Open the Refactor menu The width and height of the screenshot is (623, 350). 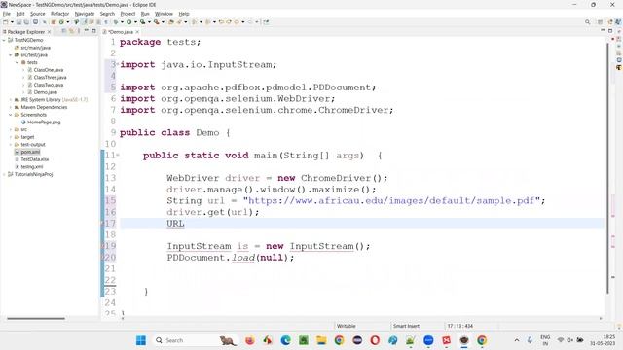59,14
